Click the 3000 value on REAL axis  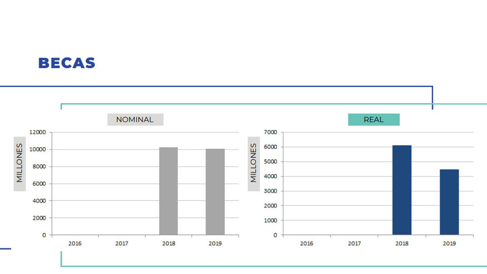270,191
